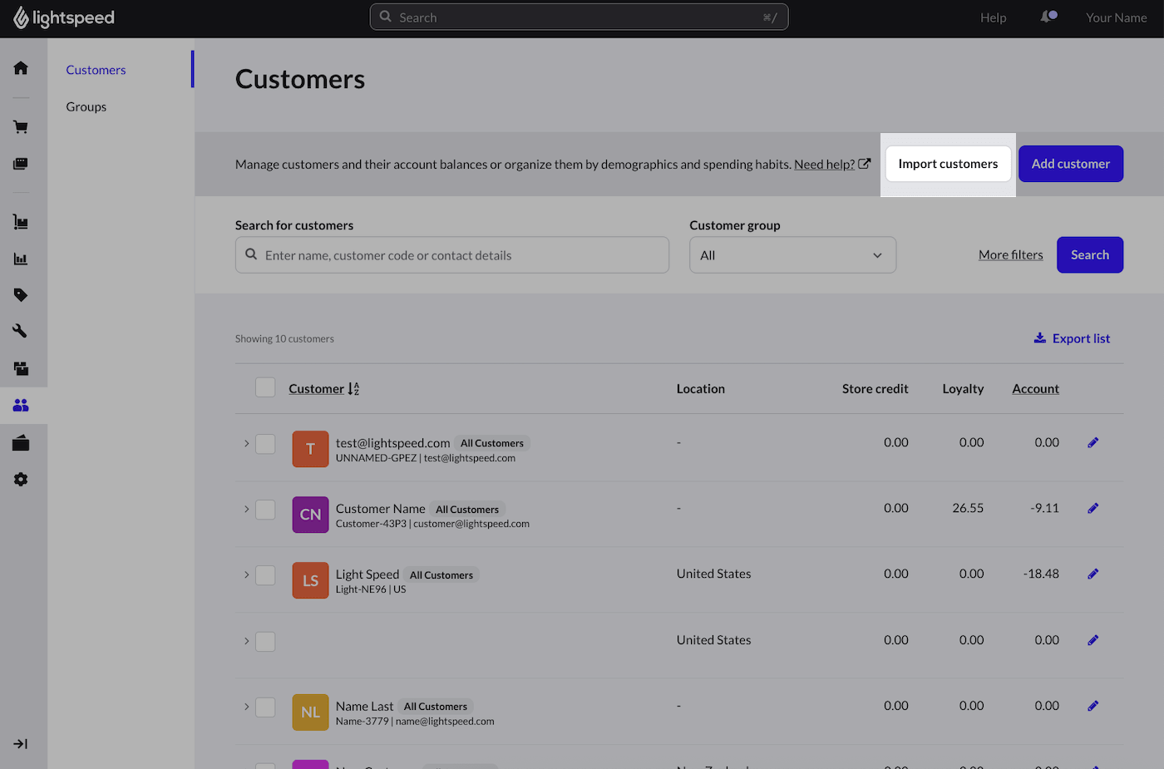Viewport: 1164px width, 769px height.
Task: Open the More filters link
Action: [1010, 255]
